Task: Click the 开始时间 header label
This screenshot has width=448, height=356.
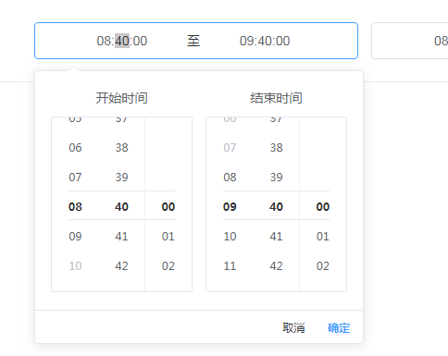Action: (x=121, y=98)
